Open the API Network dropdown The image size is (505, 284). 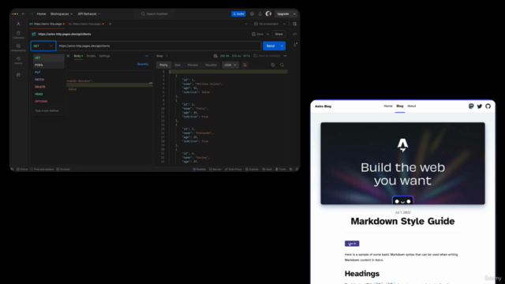(88, 14)
